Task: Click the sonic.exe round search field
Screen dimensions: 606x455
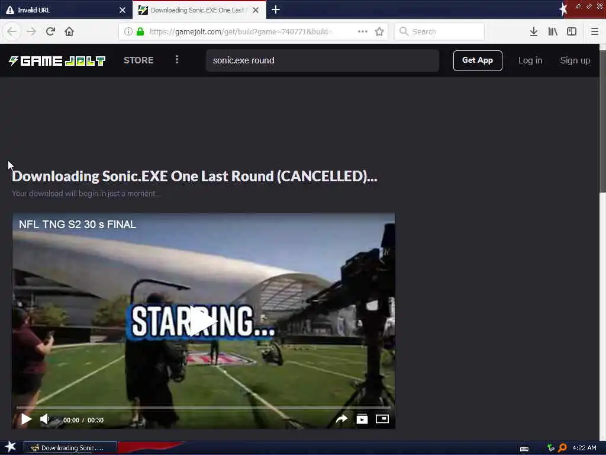Action: pyautogui.click(x=323, y=60)
